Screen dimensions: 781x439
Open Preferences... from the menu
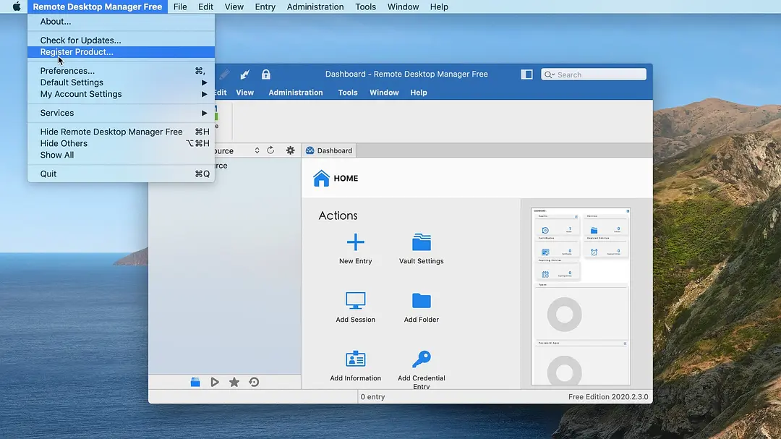point(121,71)
